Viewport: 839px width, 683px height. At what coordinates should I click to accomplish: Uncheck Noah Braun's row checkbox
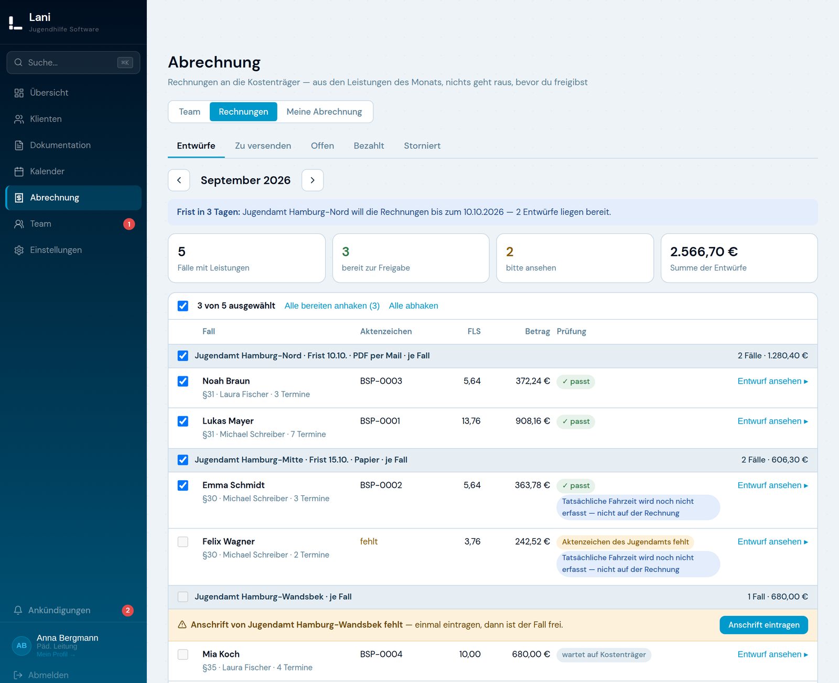(183, 381)
